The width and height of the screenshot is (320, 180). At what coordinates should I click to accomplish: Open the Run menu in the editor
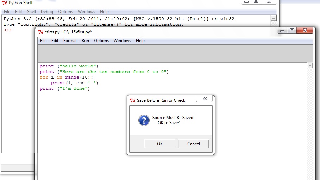(85, 41)
